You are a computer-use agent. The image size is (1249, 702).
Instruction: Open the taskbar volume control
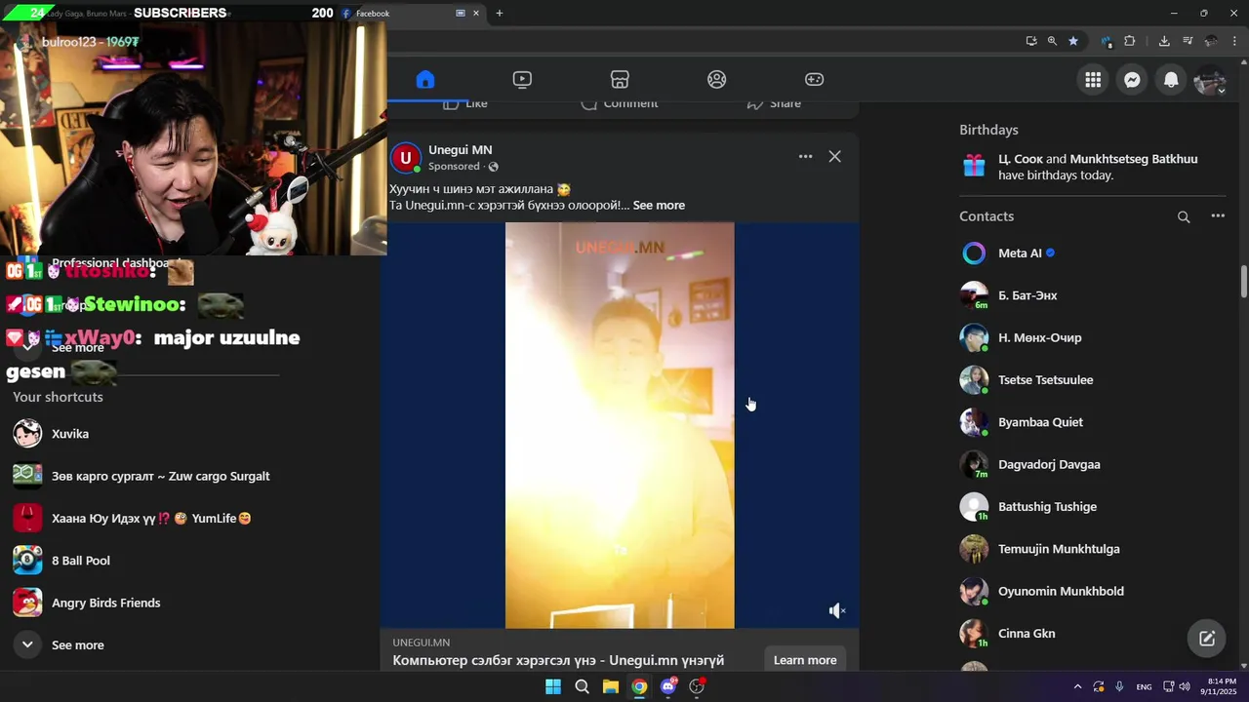(x=1185, y=686)
